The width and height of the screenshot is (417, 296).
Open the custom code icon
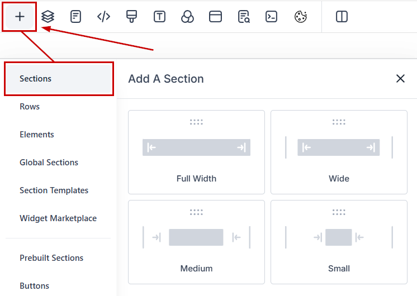pos(103,17)
